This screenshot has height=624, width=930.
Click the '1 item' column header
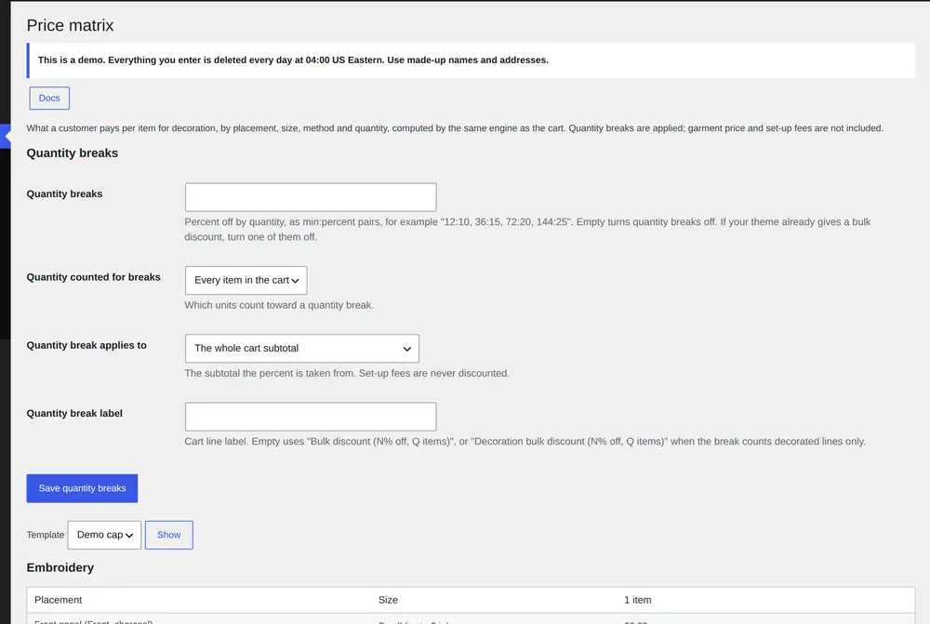point(638,600)
